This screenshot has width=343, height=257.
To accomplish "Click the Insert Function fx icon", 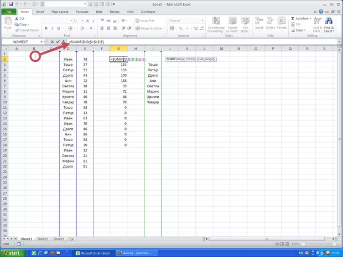I will point(64,42).
